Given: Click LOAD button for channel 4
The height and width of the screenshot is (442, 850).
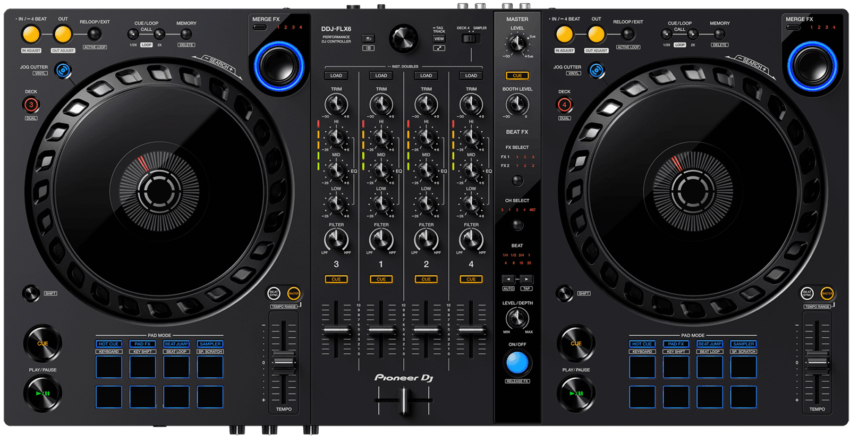Looking at the screenshot, I should click(x=471, y=75).
